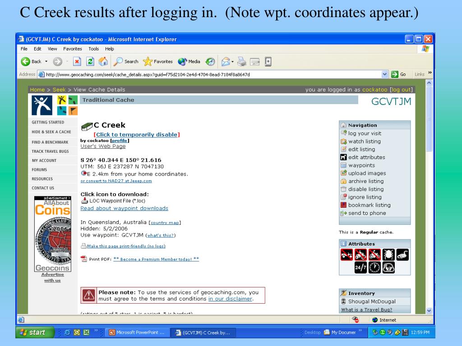Expand the Links toolbar chevron
This screenshot has height=346, width=462.
click(430, 73)
